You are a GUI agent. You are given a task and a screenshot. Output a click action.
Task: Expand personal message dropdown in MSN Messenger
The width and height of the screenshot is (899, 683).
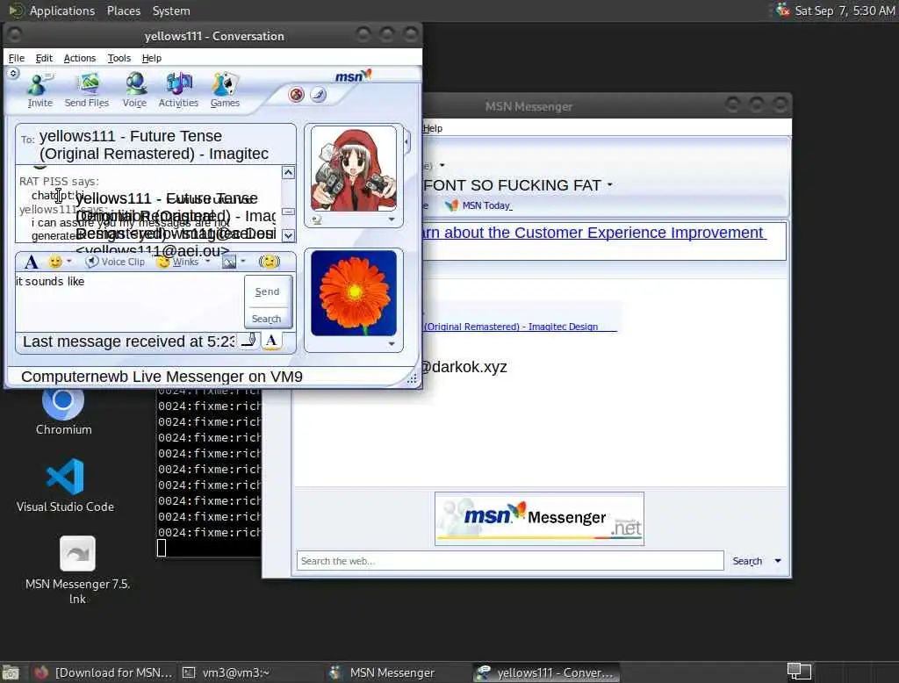[x=610, y=184]
